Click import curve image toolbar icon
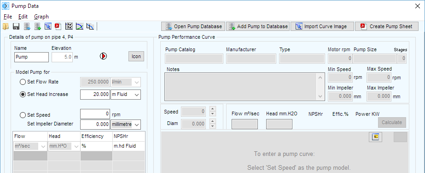425x173 pixels. pos(48,26)
